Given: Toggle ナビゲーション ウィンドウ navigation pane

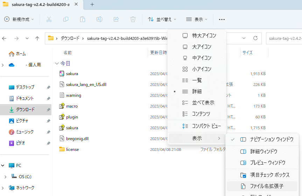Looking at the screenshot, I should (x=262, y=139).
